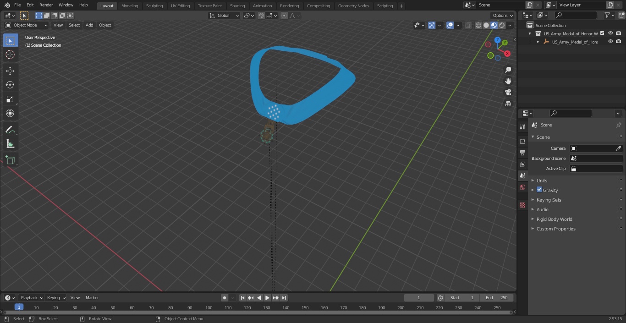Screen dimensions: 626x323
Task: Toggle proportional editing button
Action: pos(284,16)
